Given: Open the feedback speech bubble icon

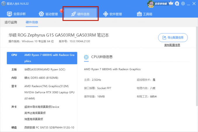Looking at the screenshot, I should (177, 4).
